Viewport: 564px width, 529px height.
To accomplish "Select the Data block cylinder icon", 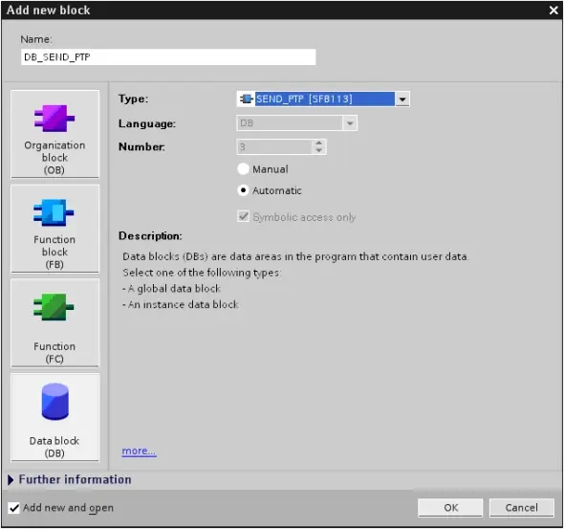I will click(x=54, y=401).
